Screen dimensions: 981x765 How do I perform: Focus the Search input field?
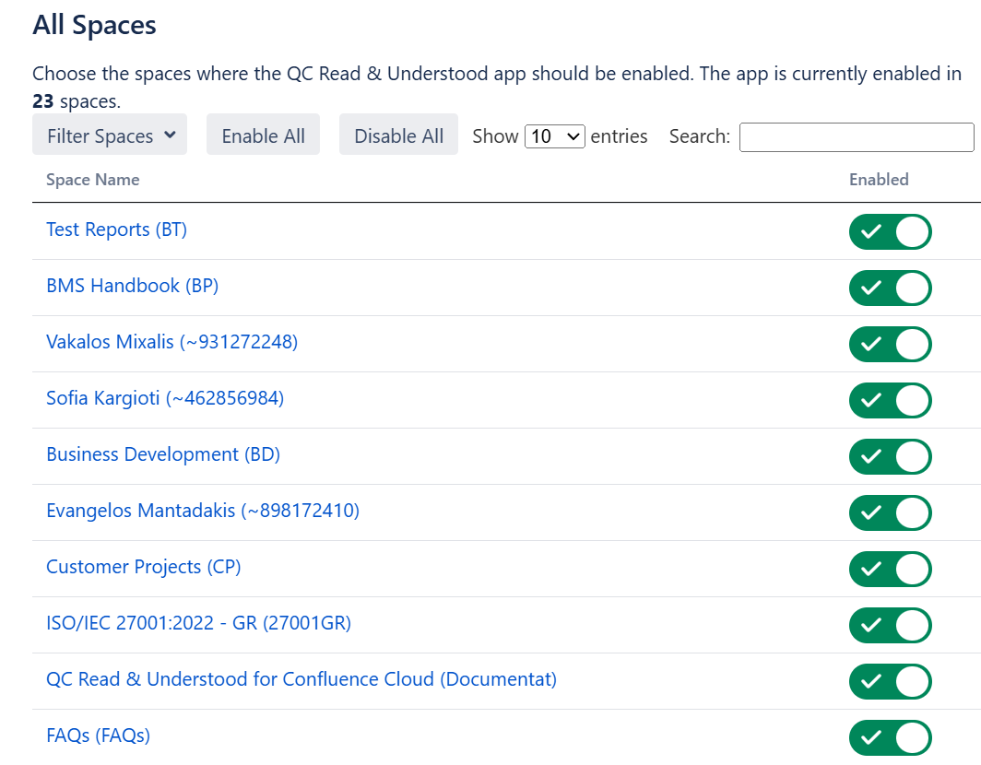[856, 137]
